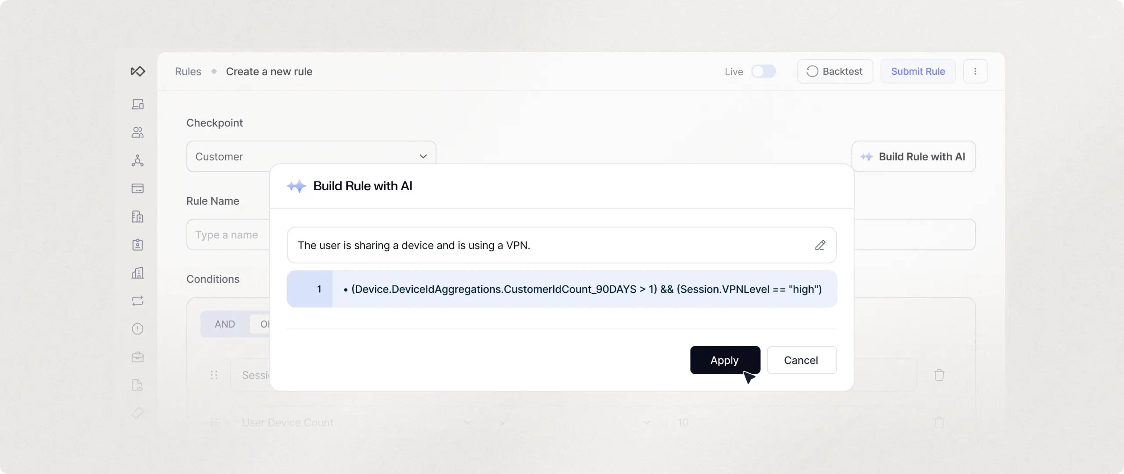Delete the first condition with trash icon
This screenshot has width=1124, height=474.
[939, 375]
